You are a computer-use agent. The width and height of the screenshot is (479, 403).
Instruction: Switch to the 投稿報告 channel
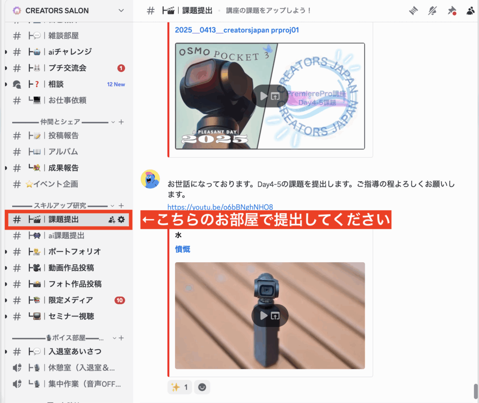click(68, 136)
